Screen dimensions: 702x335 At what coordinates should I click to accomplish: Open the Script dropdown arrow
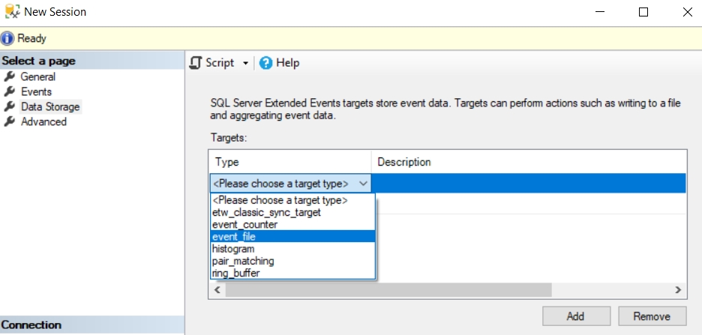(245, 64)
